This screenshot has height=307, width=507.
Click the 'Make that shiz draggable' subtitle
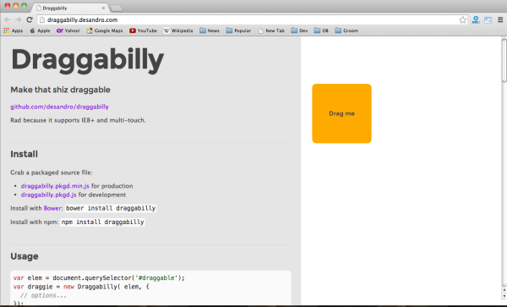60,90
